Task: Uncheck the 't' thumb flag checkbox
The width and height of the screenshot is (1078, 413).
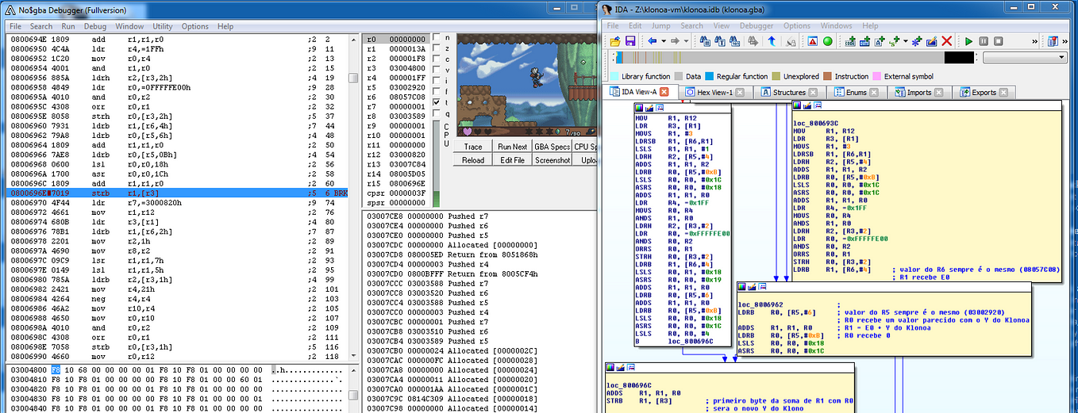Action: point(437,103)
